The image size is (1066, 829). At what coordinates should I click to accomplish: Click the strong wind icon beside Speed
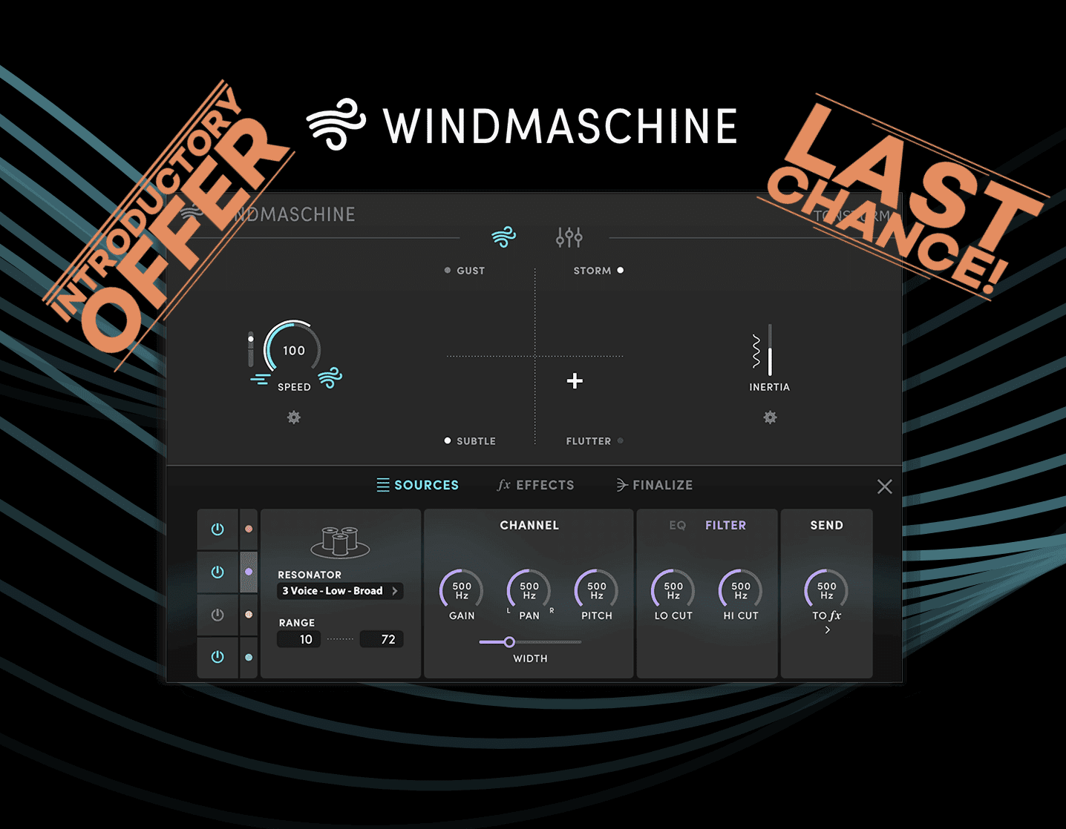point(330,377)
